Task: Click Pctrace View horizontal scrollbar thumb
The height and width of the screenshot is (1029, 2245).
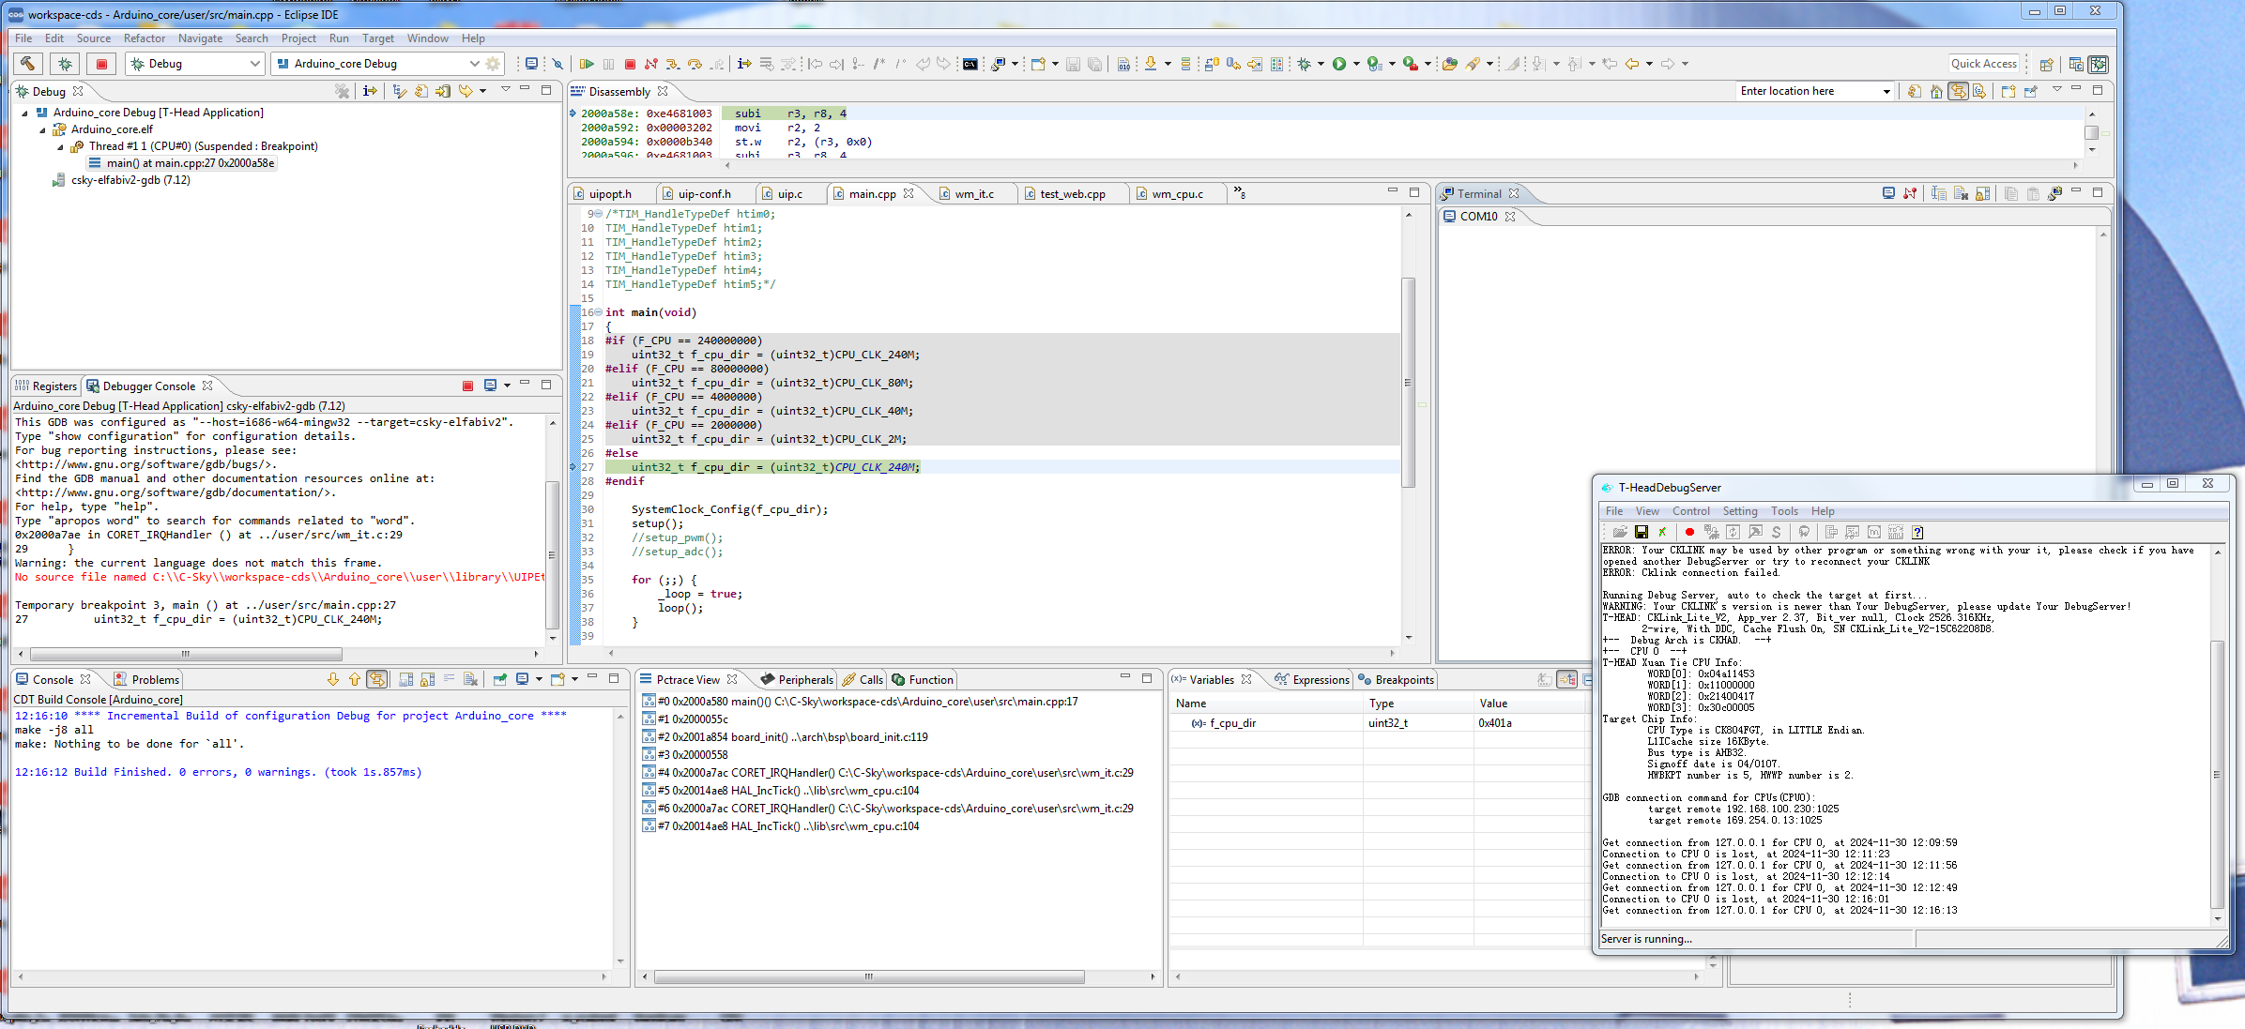Action: pyautogui.click(x=869, y=976)
